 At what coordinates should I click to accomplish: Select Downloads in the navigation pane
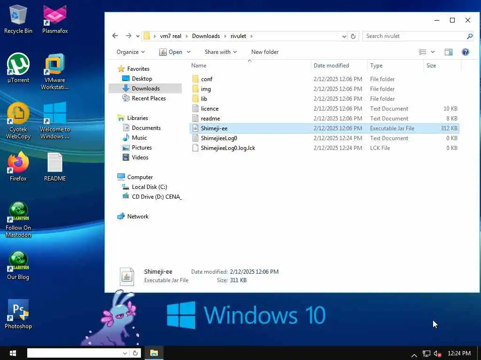pyautogui.click(x=146, y=89)
